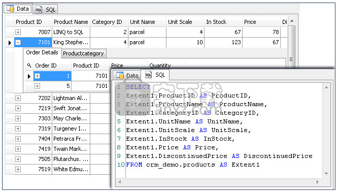Sort by In Stock column header
The height and width of the screenshot is (193, 339).
[223, 22]
